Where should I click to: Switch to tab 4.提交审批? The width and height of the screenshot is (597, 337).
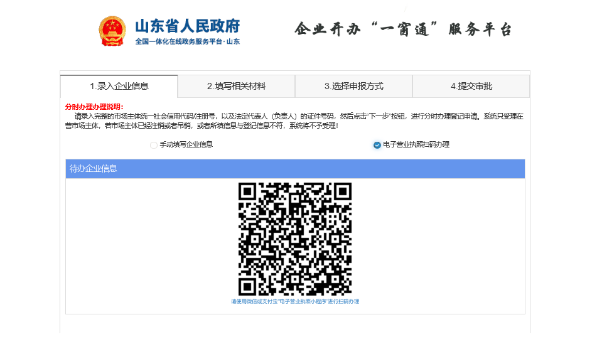click(x=471, y=86)
